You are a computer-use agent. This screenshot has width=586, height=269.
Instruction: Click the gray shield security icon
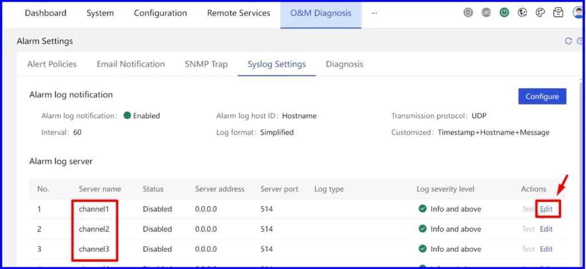point(468,13)
